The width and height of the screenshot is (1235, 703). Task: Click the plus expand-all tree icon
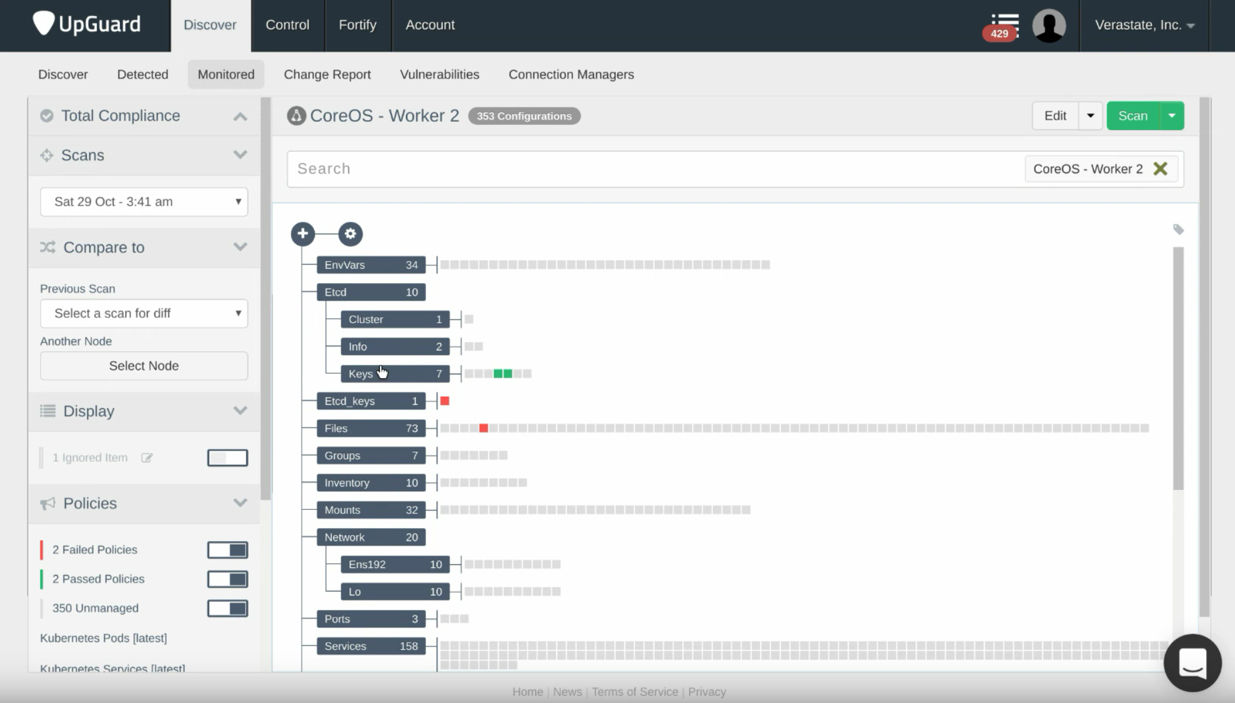coord(303,234)
